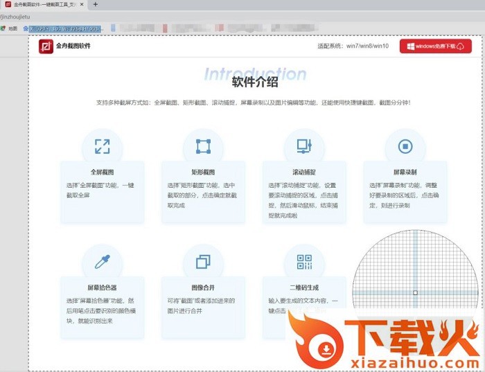Click the 二维码生成 card title
The height and width of the screenshot is (372, 485).
[304, 287]
